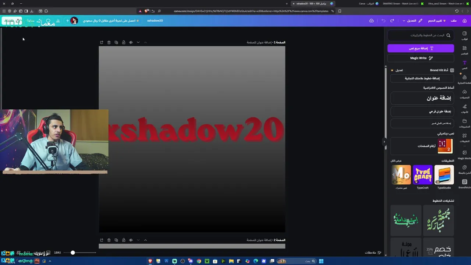Click the plus add-collaborator button
The width and height of the screenshot is (471, 265).
pyautogui.click(x=67, y=21)
